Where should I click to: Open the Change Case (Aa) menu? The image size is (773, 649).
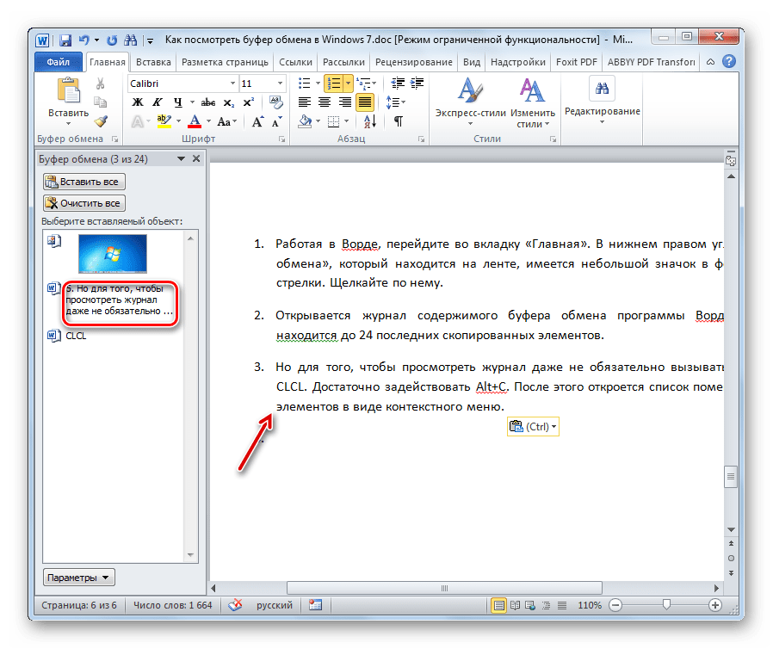pos(226,121)
